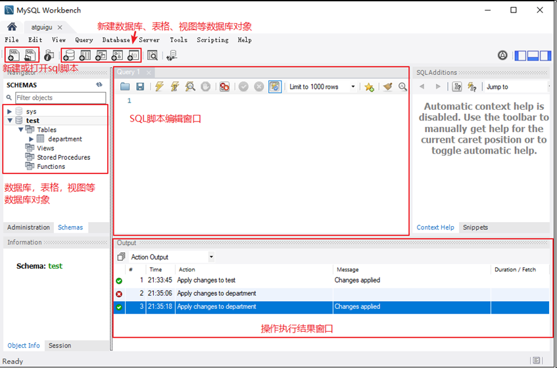Create new stored procedure icon
This screenshot has height=368, width=557.
pyautogui.click(x=117, y=55)
